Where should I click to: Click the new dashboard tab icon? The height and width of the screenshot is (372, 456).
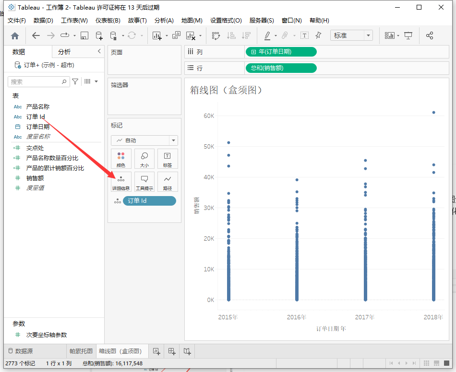(172, 351)
